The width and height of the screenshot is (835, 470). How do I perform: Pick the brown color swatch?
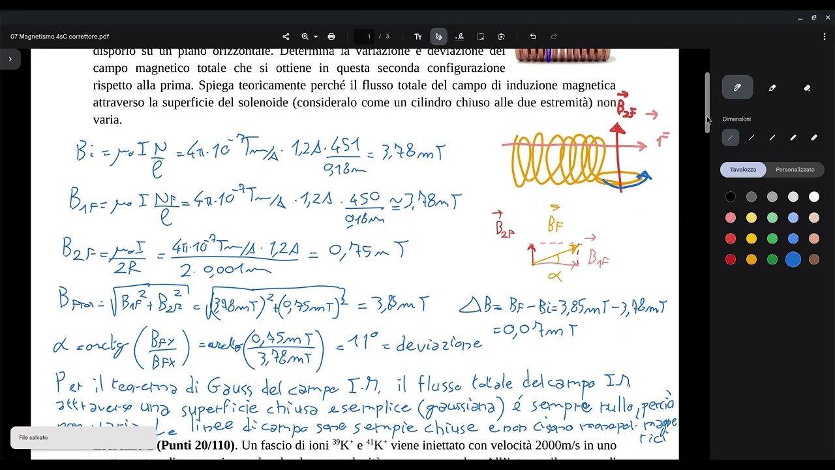[814, 260]
